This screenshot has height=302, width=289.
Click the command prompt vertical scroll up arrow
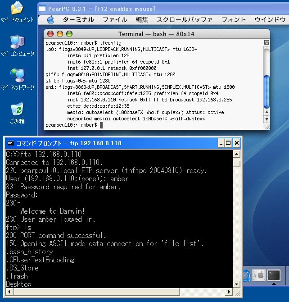click(236, 154)
